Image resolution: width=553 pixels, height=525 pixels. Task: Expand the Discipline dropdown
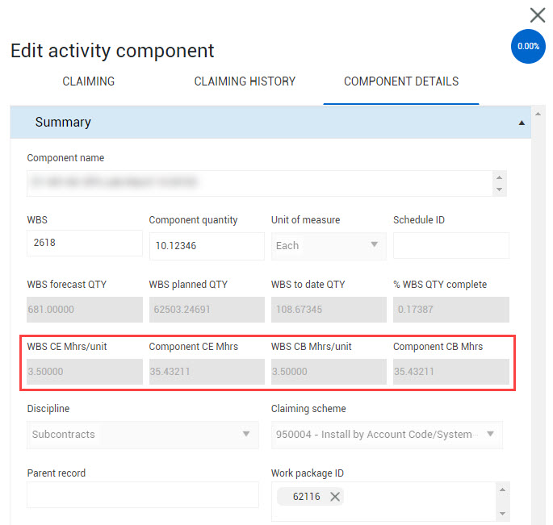[x=143, y=434]
